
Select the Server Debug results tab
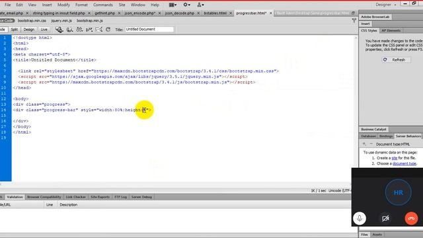point(141,197)
